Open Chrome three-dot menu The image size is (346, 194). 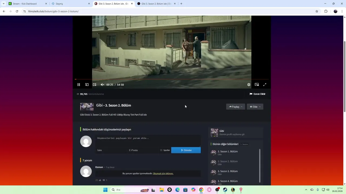[342, 11]
